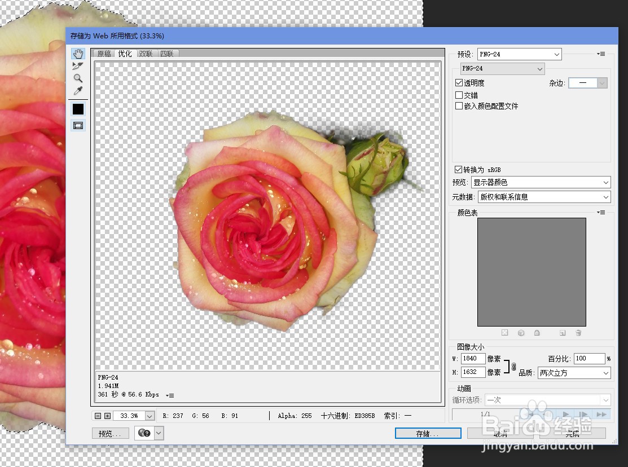Open the 颜色表 panel menu icon
This screenshot has width=628, height=467.
(x=601, y=212)
